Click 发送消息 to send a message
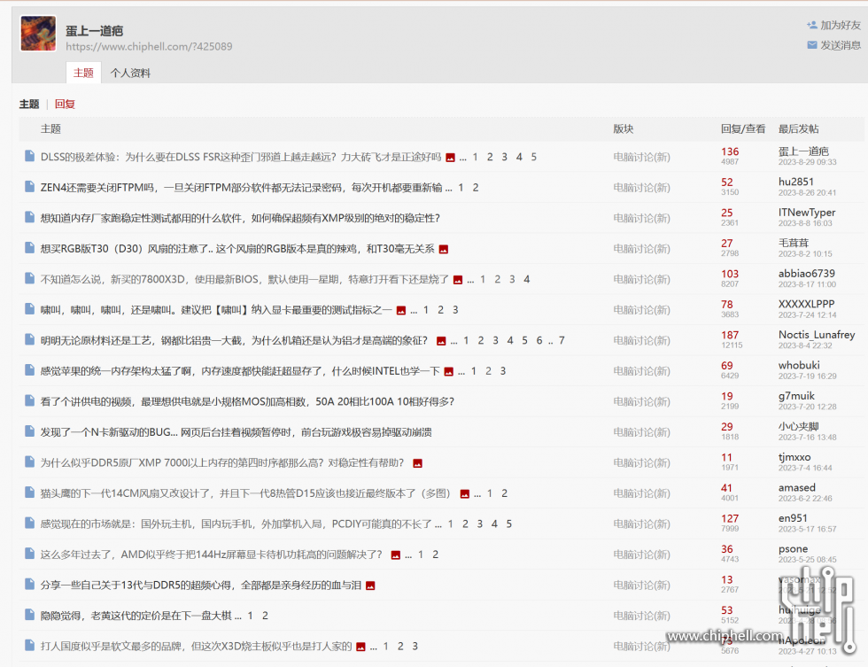This screenshot has width=868, height=667. tap(841, 45)
